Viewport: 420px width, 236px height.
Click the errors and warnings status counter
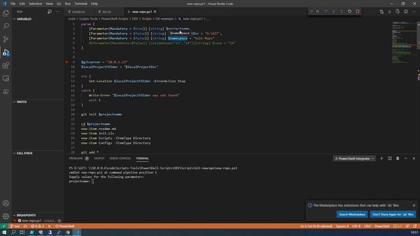(x=37, y=226)
